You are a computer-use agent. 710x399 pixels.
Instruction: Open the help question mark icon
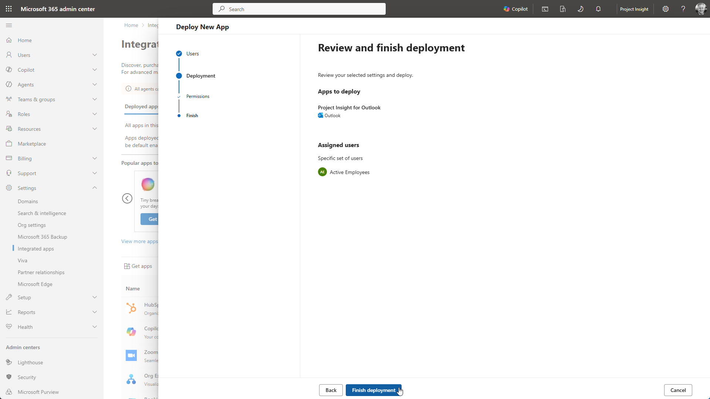[x=683, y=9]
